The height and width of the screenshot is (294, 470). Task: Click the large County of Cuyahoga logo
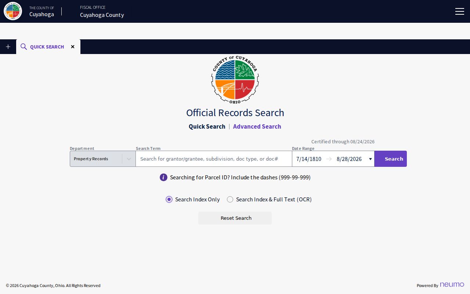coord(235,80)
